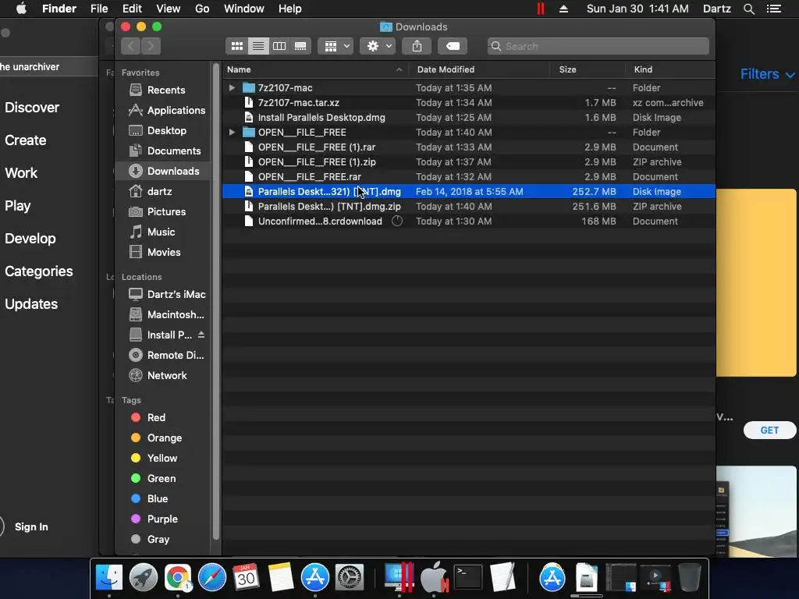799x599 pixels.
Task: Open the Go menu
Action: [x=202, y=9]
